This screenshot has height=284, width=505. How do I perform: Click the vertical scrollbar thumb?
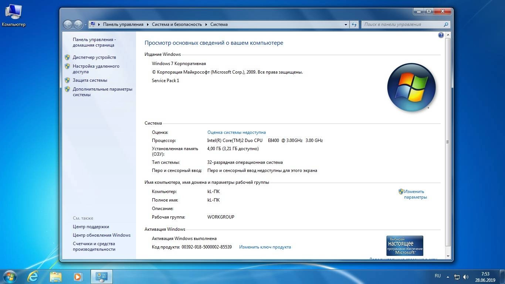pos(448,142)
